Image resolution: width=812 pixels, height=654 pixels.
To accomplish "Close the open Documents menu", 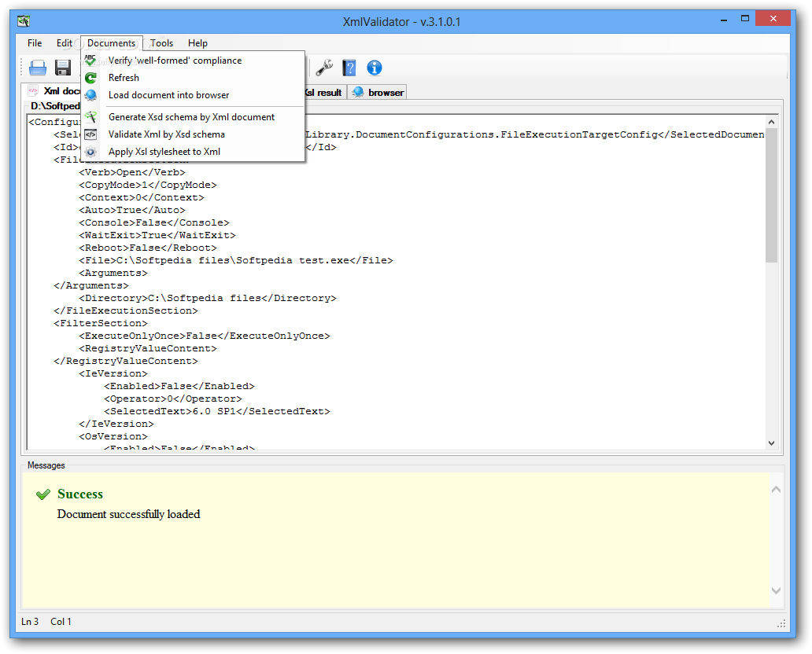I will click(112, 43).
